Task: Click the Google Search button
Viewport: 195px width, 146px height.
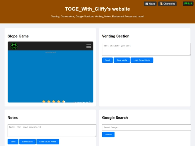Action: (x=108, y=134)
